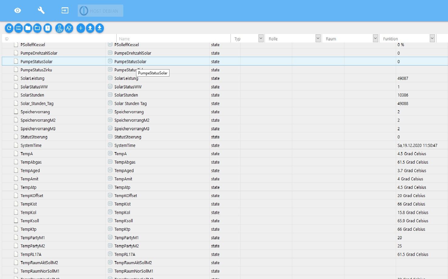
Task: Open the Raum filter dropdown
Action: (x=375, y=38)
